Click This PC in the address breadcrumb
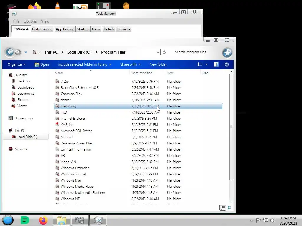The image size is (302, 226). point(51,52)
